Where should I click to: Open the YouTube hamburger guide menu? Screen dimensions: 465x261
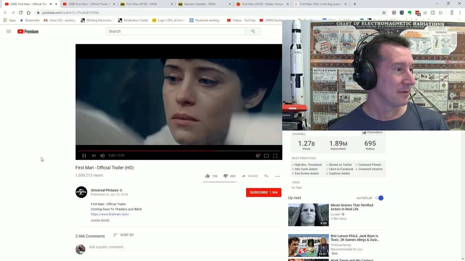[x=9, y=32]
